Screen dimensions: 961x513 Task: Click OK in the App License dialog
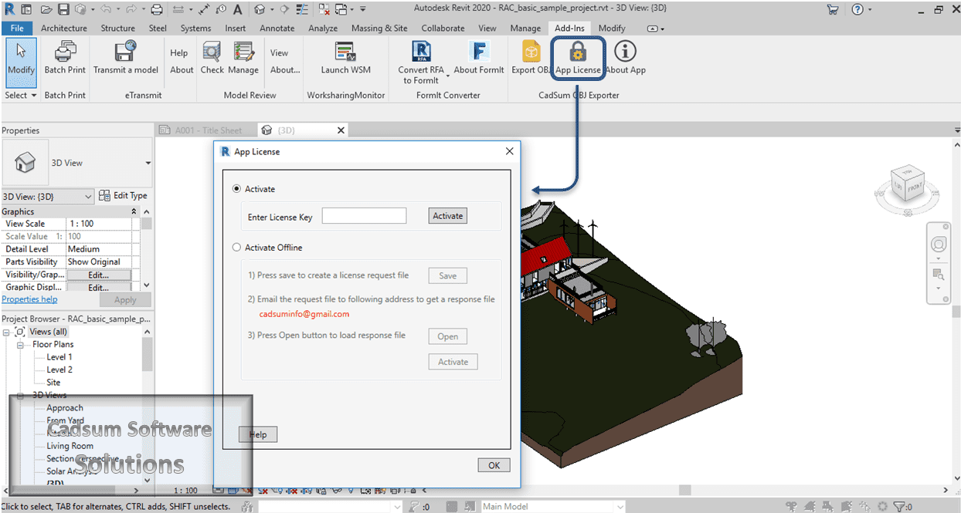coord(493,464)
